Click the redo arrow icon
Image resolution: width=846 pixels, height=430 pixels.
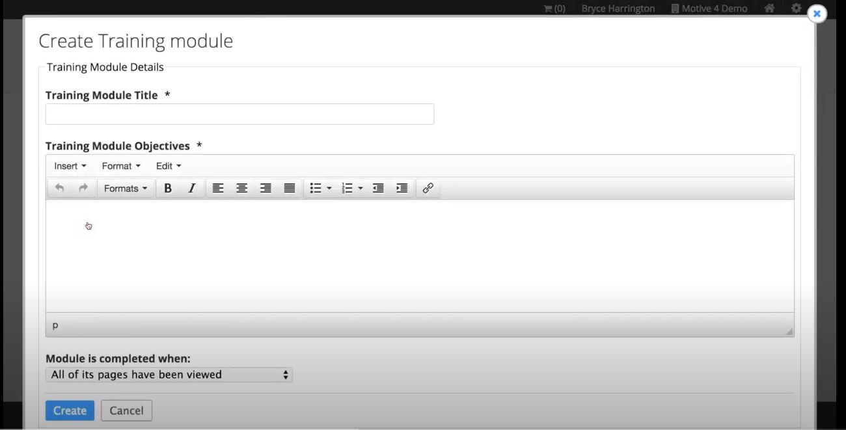point(83,188)
